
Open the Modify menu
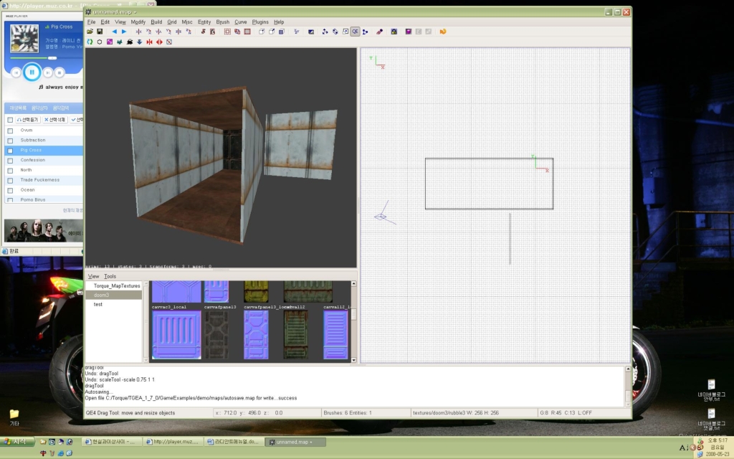[x=138, y=22]
